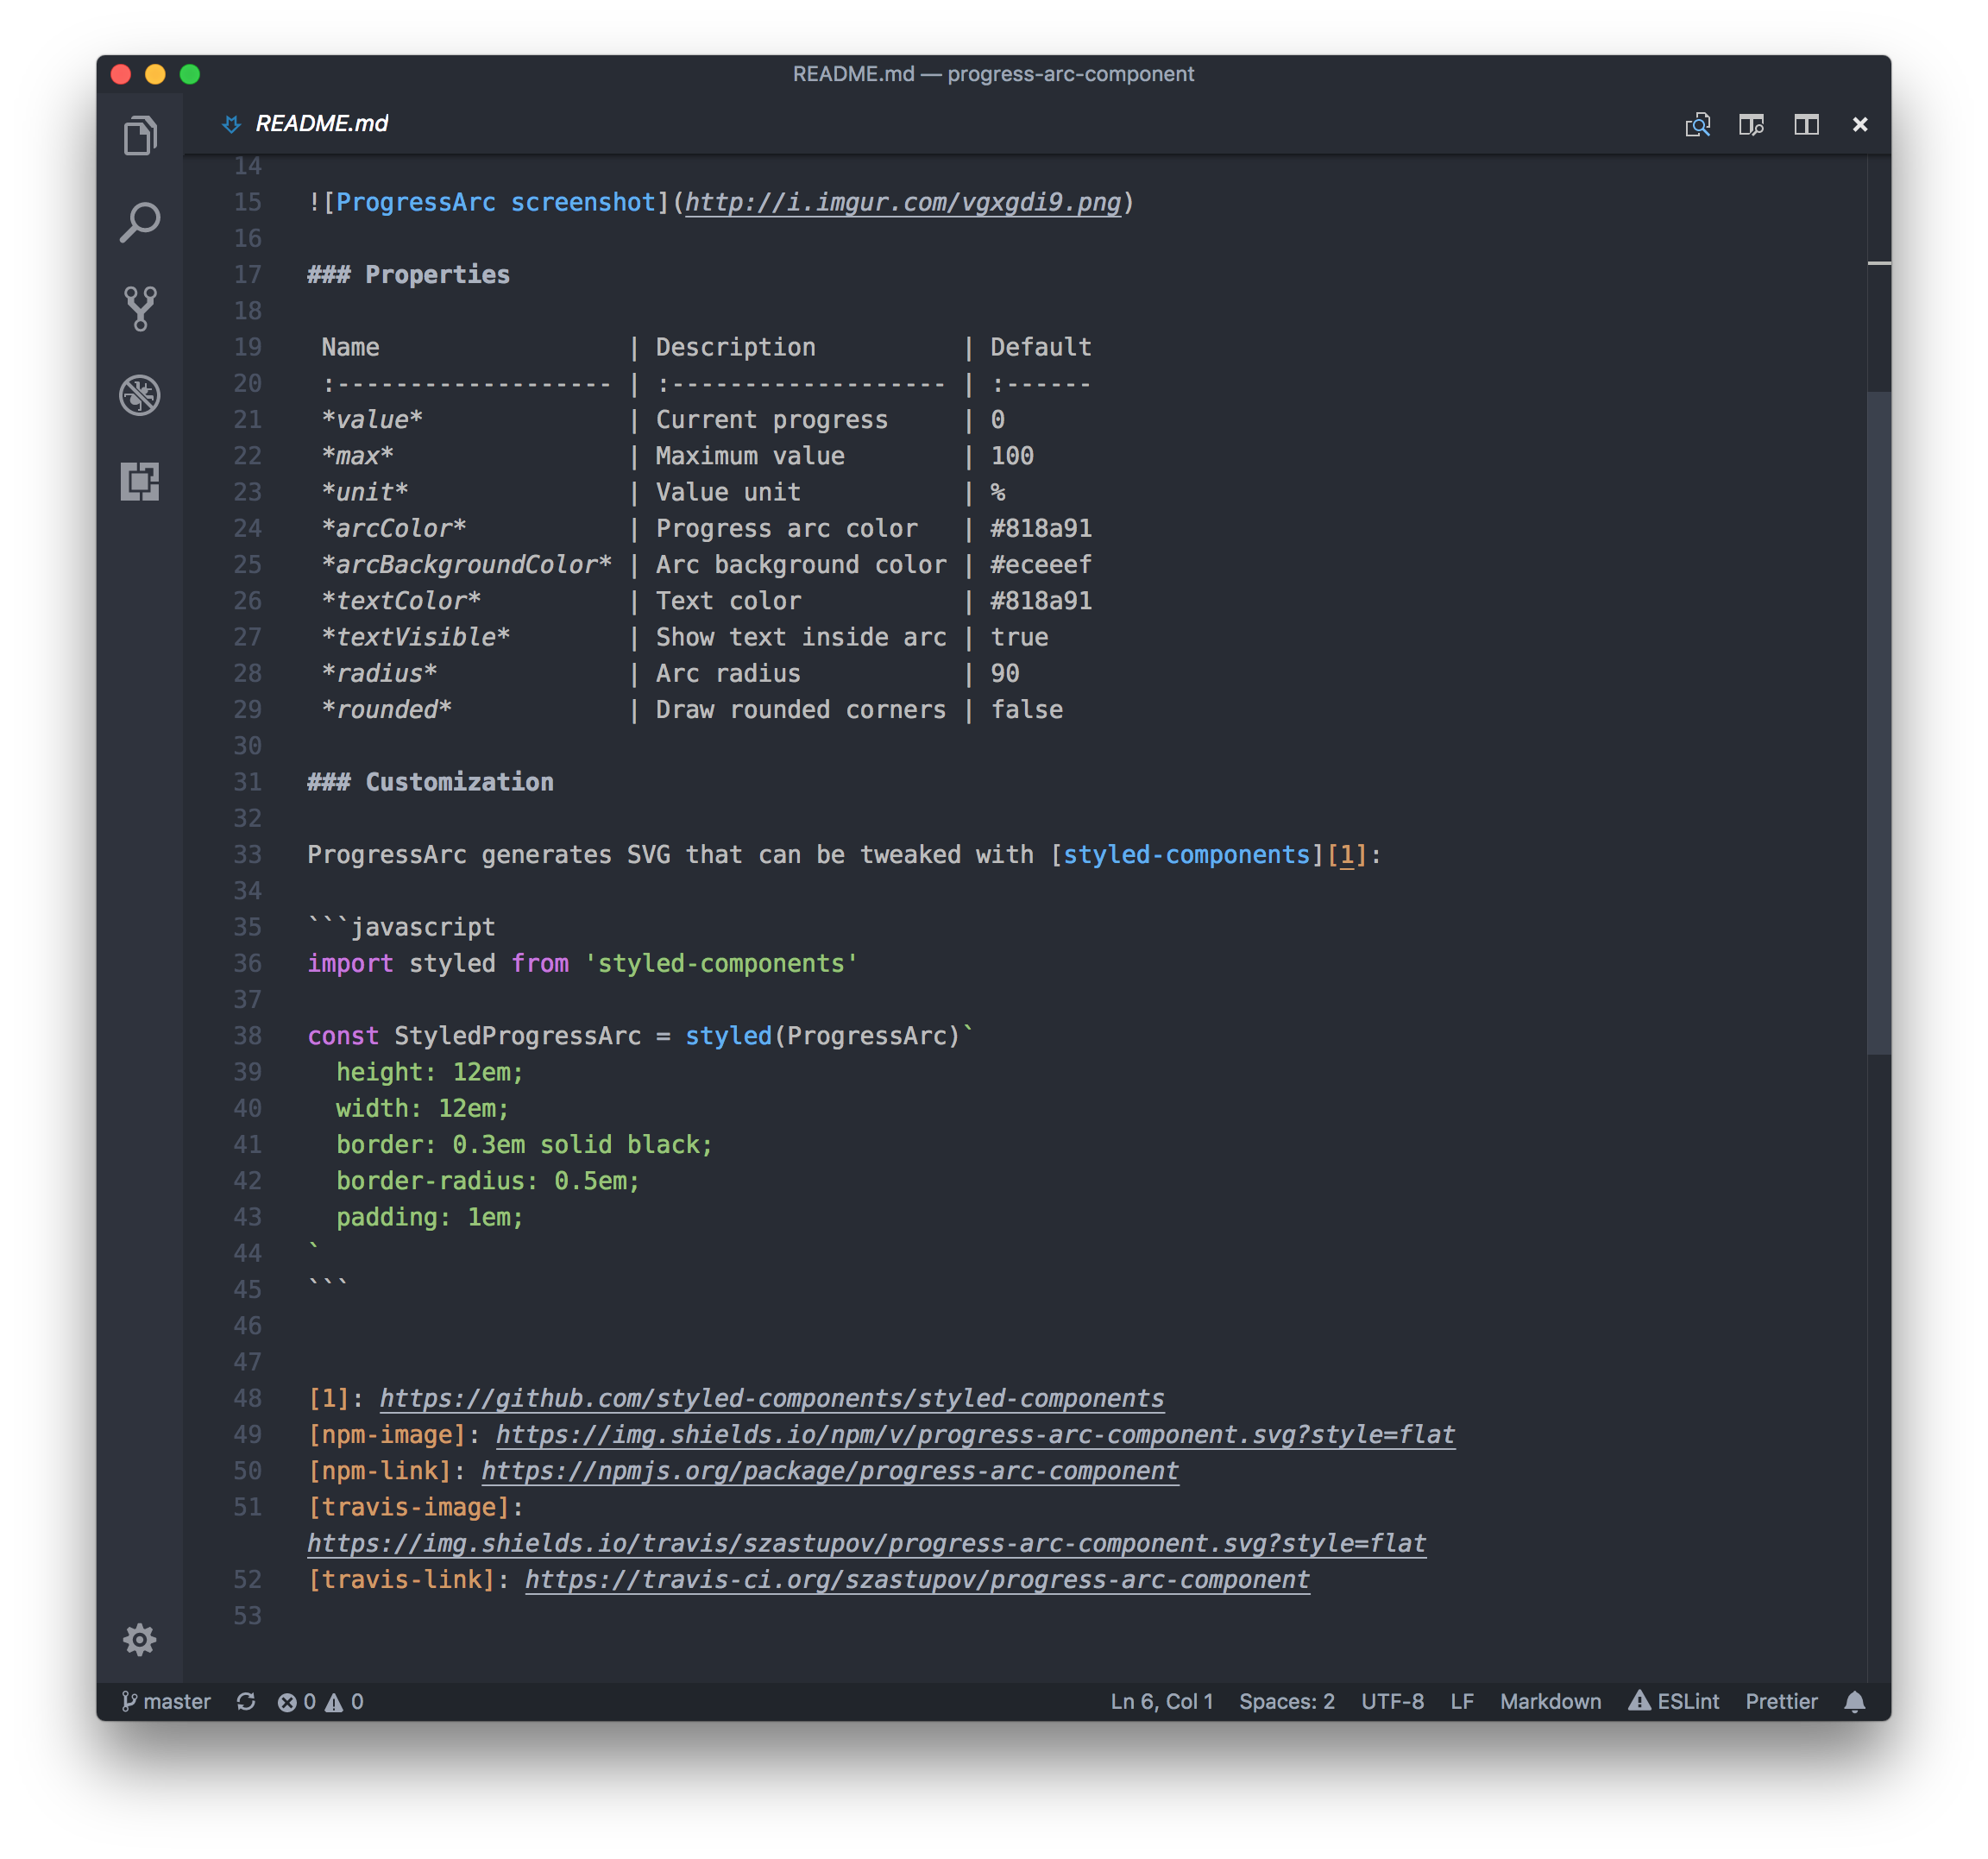Open the Manage settings gear

point(140,1639)
